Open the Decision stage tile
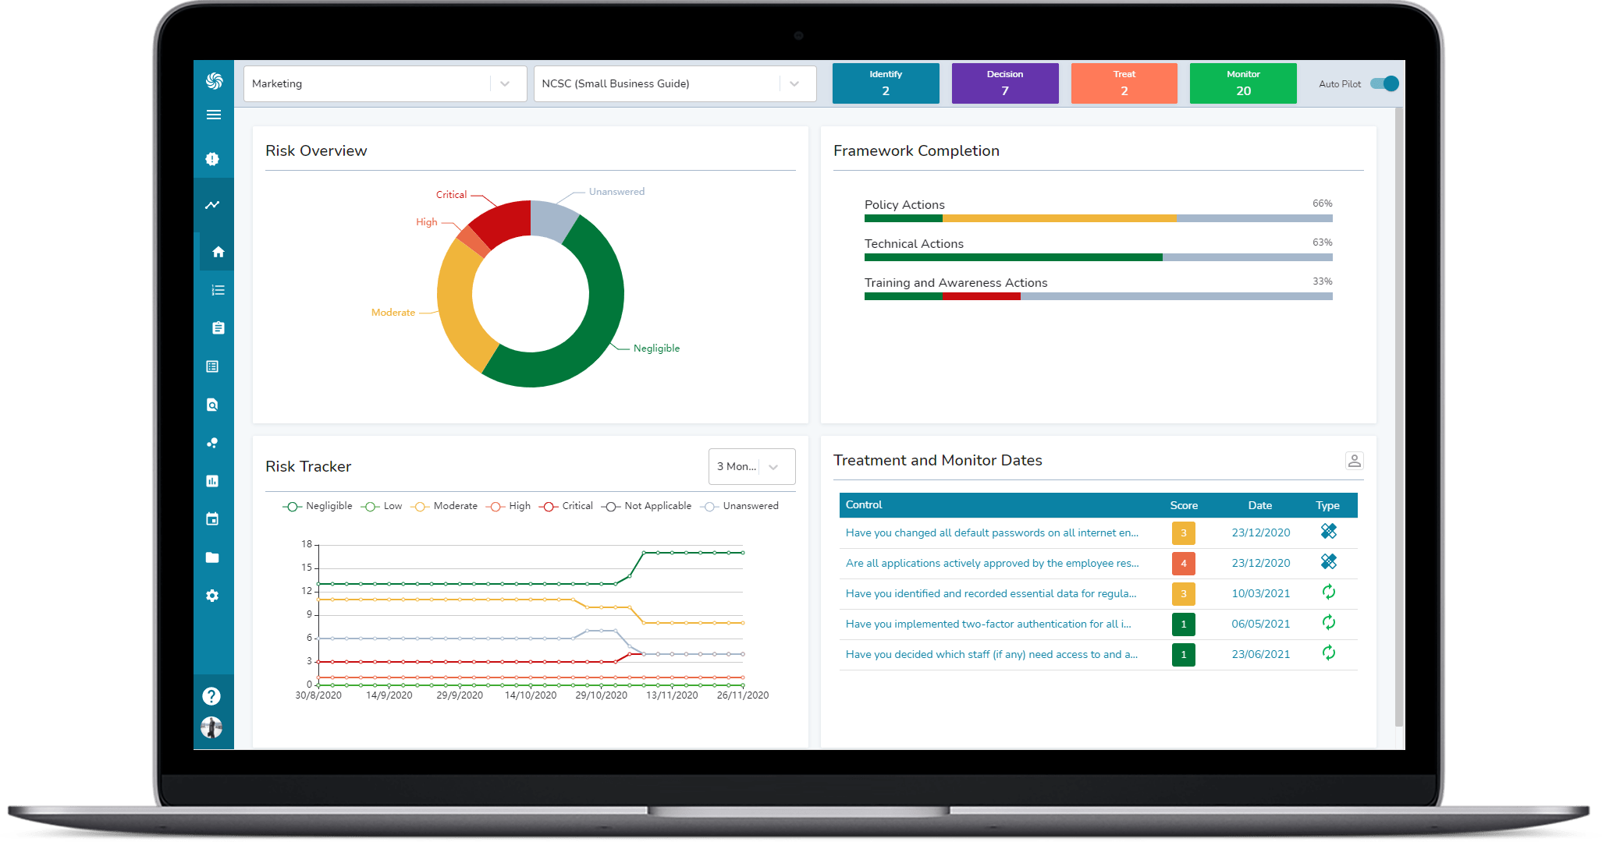 (1005, 83)
